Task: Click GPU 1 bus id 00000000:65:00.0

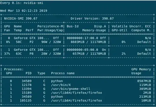Action: 82,50
